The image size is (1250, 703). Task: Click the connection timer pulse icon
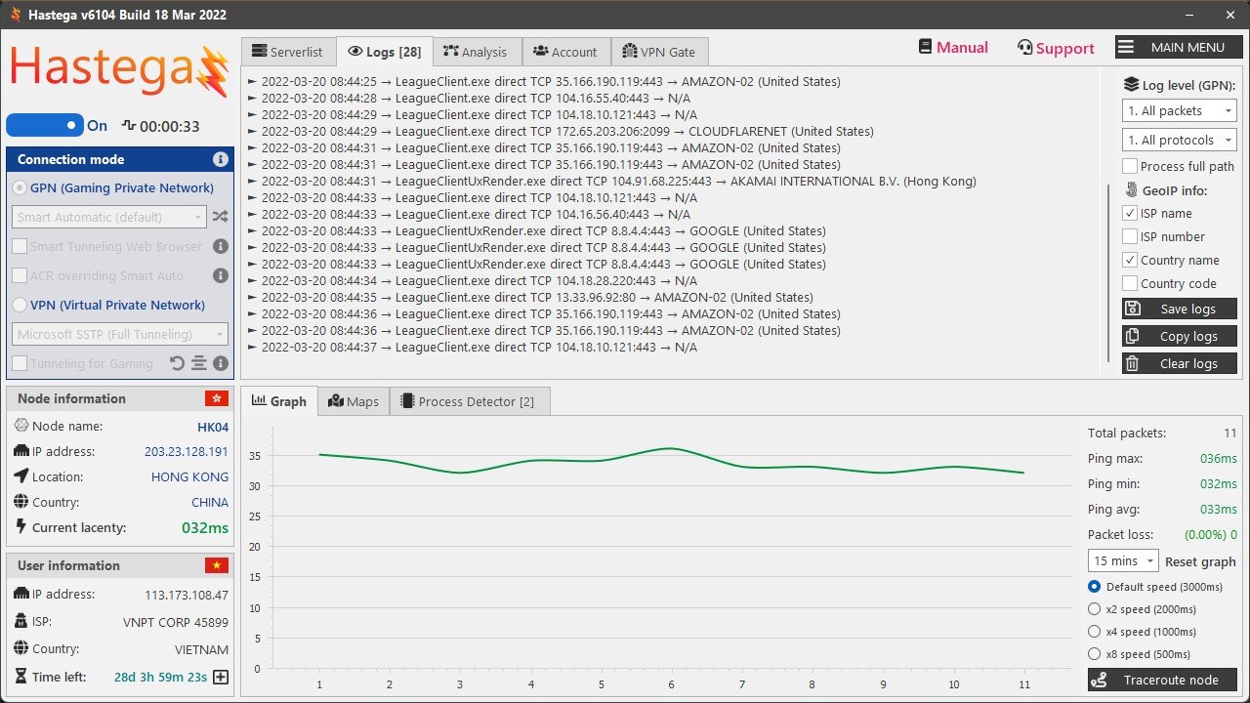[128, 126]
